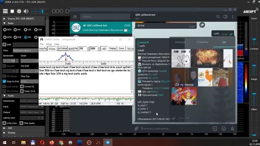260x146 pixels.
Task: Search in QRZ callbook bot chat
Action: [218, 17]
